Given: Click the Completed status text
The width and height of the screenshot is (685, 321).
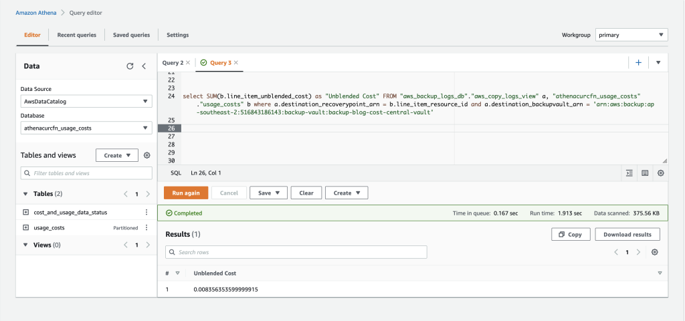Looking at the screenshot, I should point(188,213).
